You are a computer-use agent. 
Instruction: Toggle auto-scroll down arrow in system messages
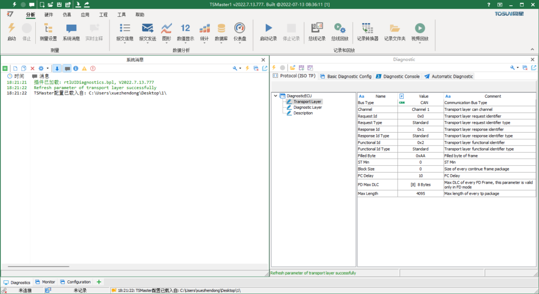pos(57,68)
